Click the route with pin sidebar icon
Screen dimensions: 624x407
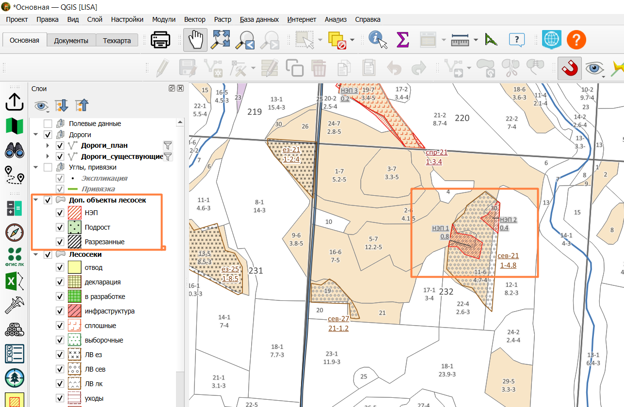pyautogui.click(x=15, y=175)
